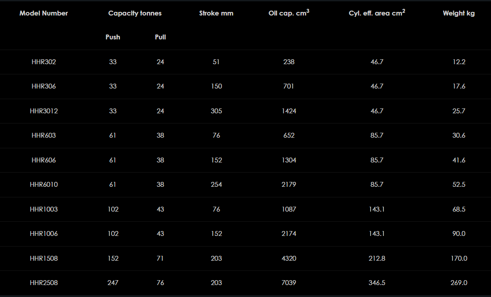Click the Pull sub-header
This screenshot has width=491, height=297.
pos(160,37)
